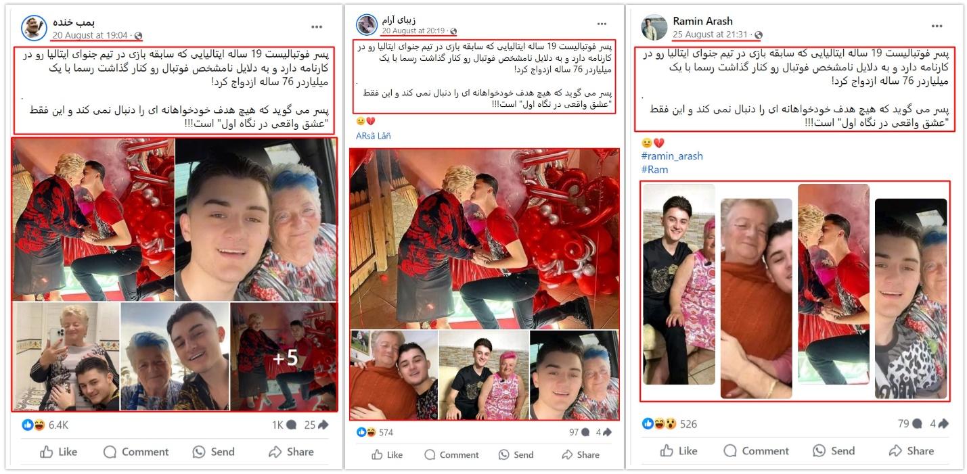Share the Ramin Arash post

(x=912, y=451)
